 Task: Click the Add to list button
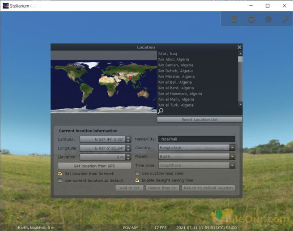129,188
